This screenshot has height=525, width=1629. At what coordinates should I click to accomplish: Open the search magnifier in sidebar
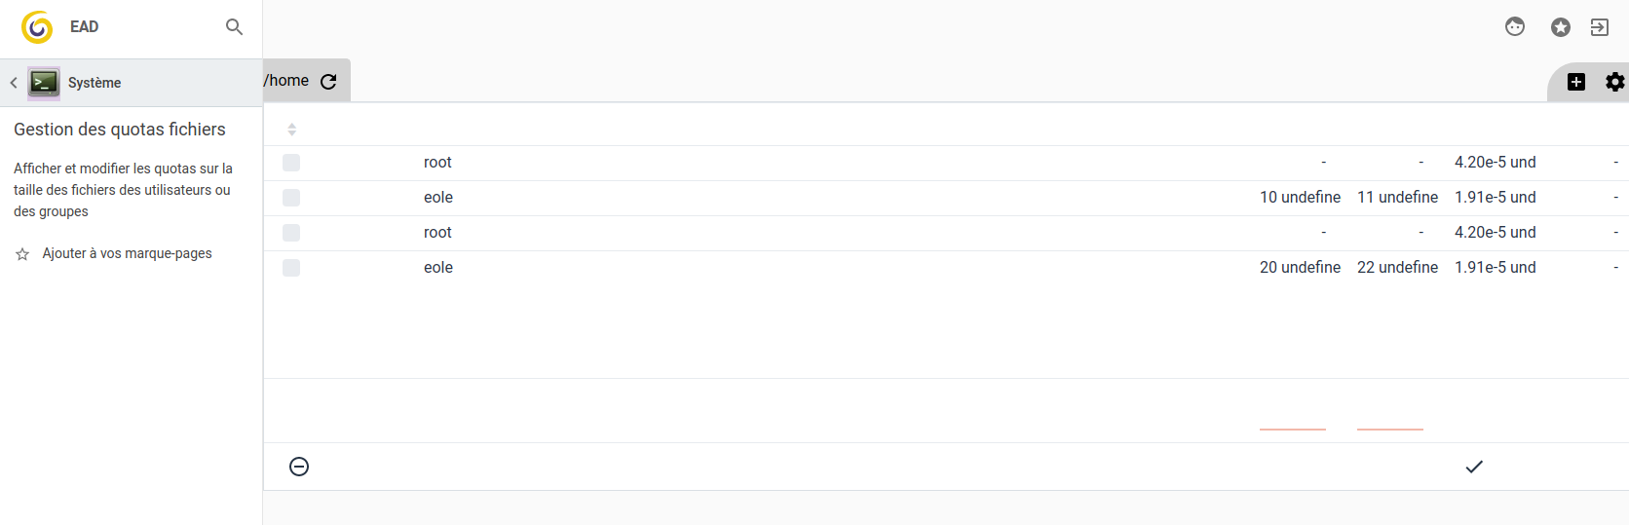click(x=234, y=27)
